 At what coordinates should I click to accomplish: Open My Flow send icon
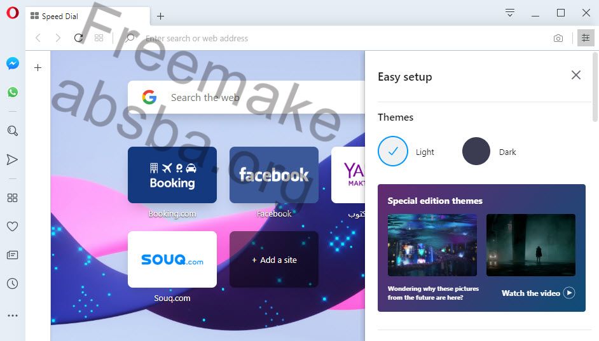coord(12,159)
